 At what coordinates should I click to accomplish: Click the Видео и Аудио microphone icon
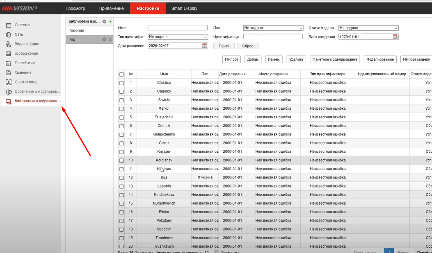(x=8, y=44)
